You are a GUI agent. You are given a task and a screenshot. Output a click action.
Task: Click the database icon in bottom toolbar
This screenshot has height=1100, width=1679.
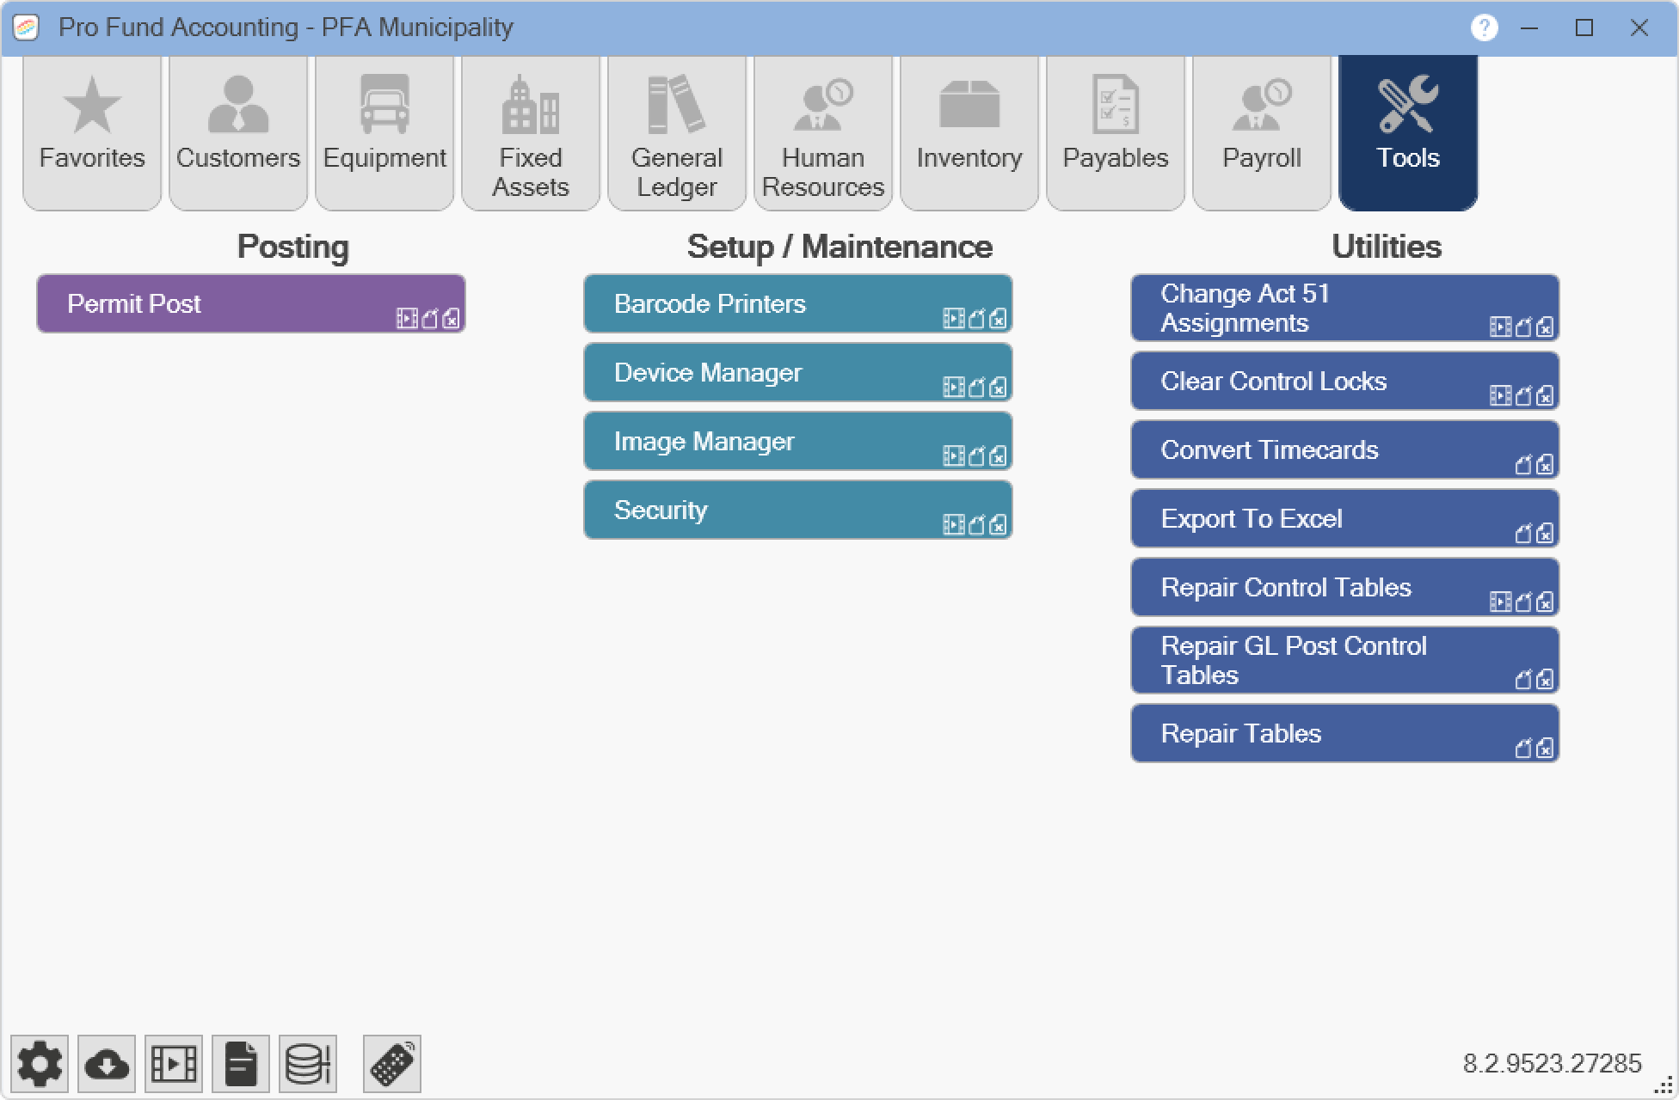[x=308, y=1064]
